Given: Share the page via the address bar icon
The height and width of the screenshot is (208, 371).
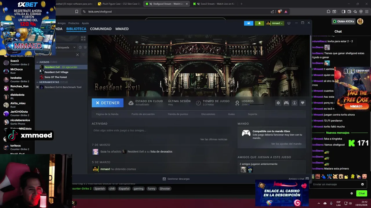Looking at the screenshot, I should pos(272,12).
